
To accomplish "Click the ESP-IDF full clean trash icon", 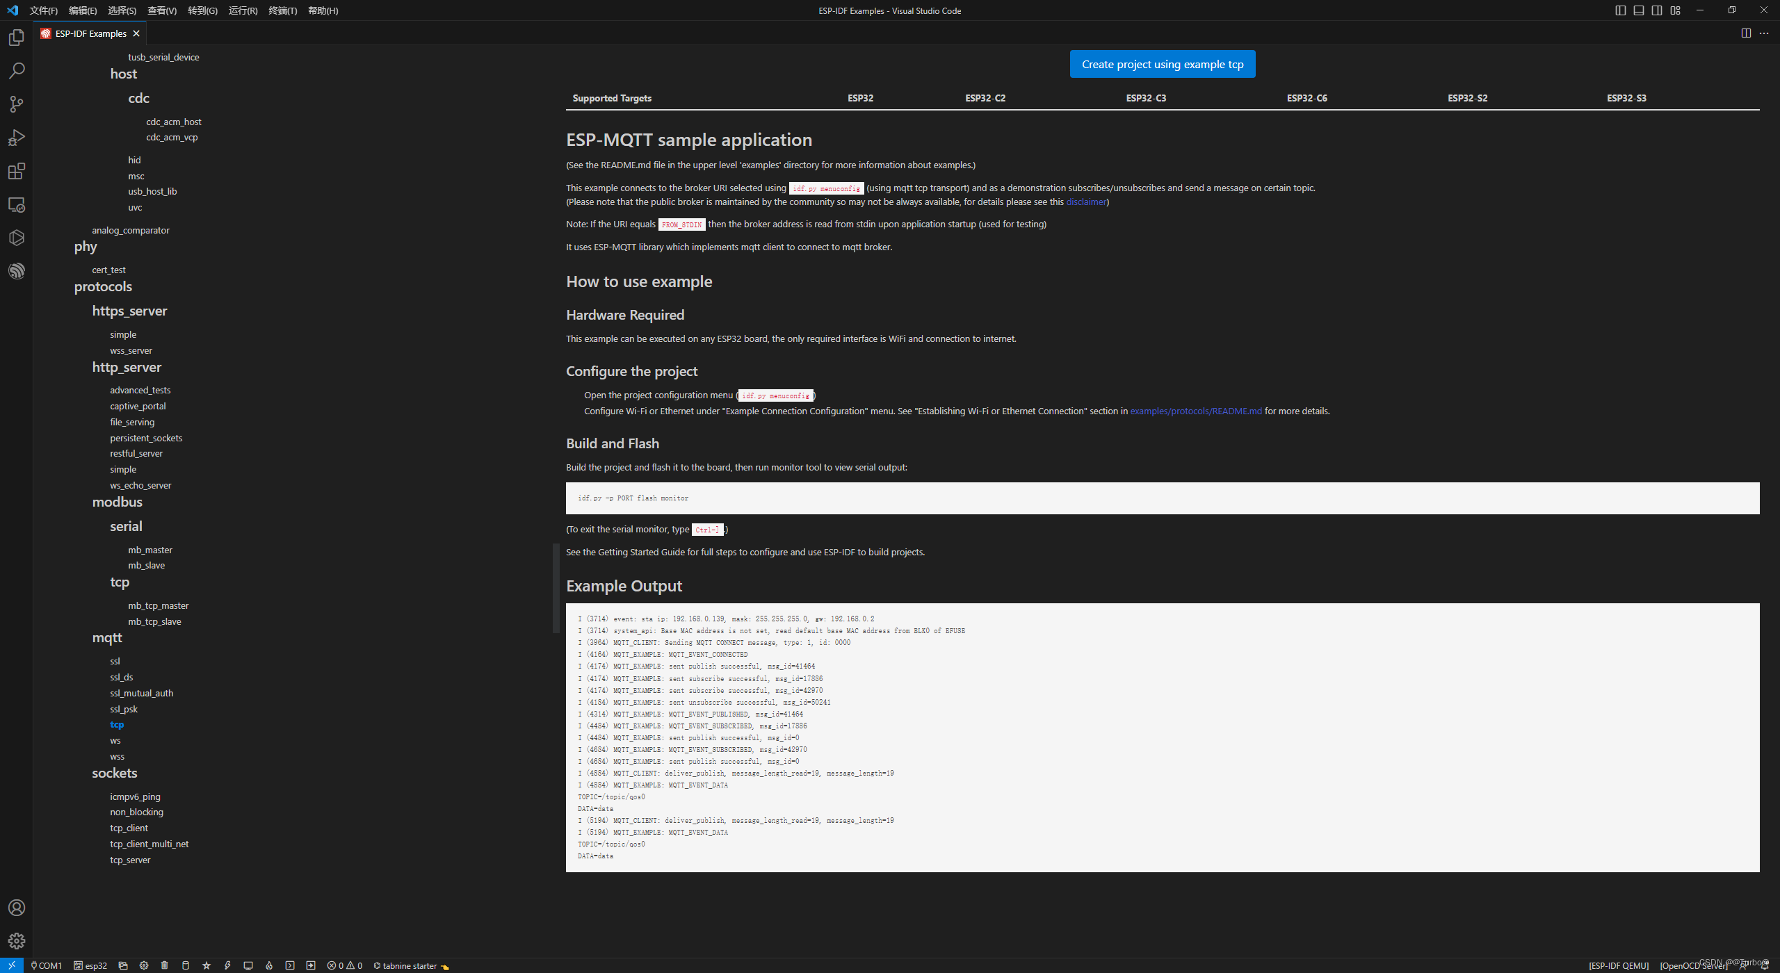I will click(165, 965).
